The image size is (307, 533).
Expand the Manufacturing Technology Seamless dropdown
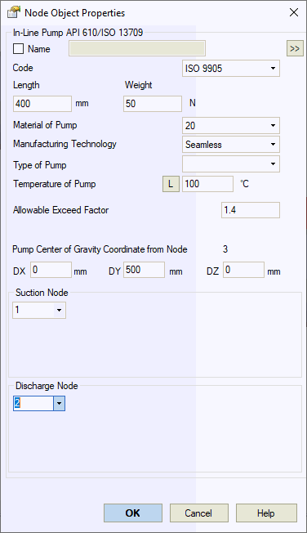231,145
